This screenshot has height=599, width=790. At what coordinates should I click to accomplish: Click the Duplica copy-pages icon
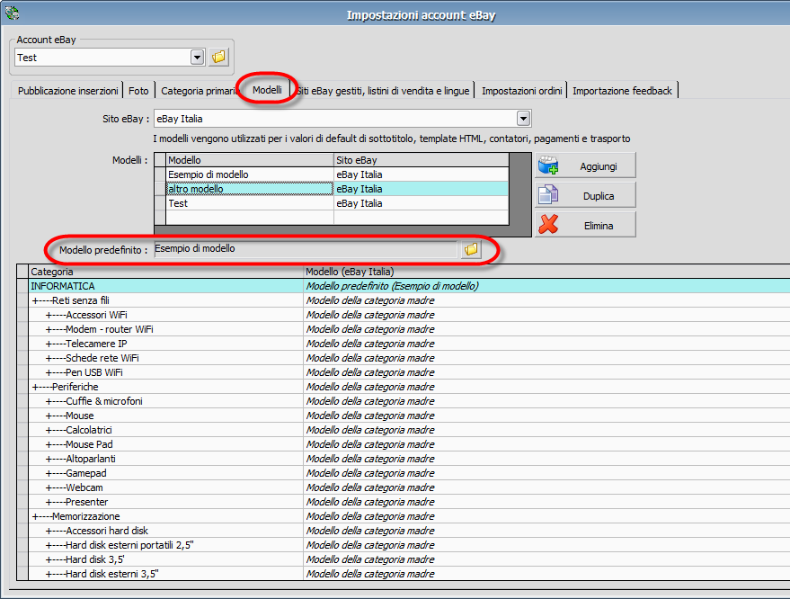(x=548, y=195)
